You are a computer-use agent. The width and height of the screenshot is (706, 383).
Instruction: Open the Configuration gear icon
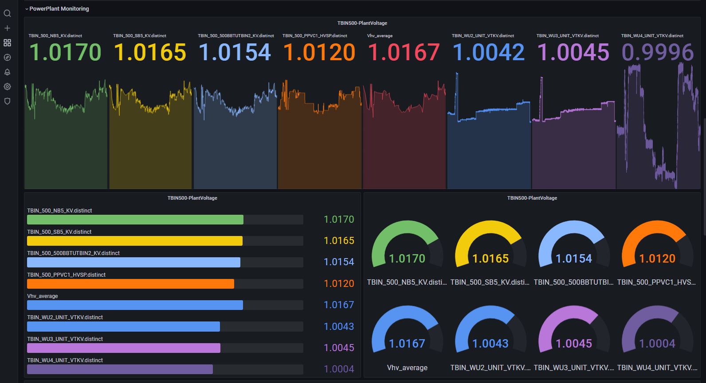[x=7, y=86]
